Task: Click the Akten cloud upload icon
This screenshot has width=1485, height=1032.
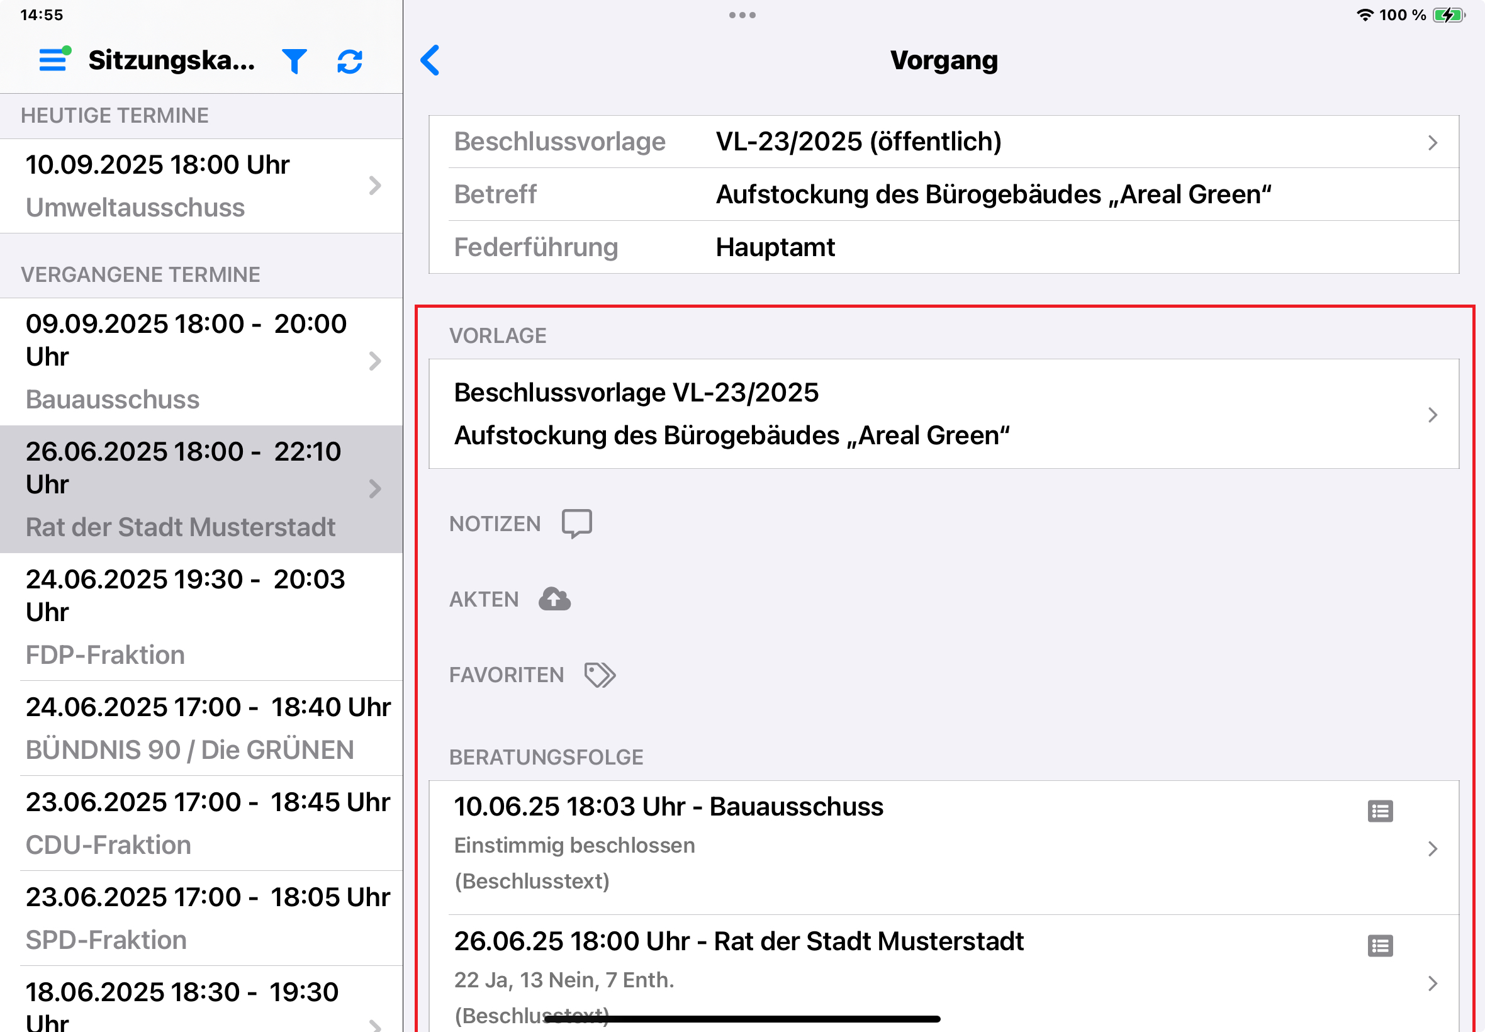Action: pos(554,598)
